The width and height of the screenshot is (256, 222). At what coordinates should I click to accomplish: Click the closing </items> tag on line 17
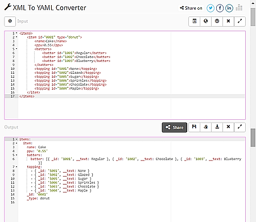(27, 97)
